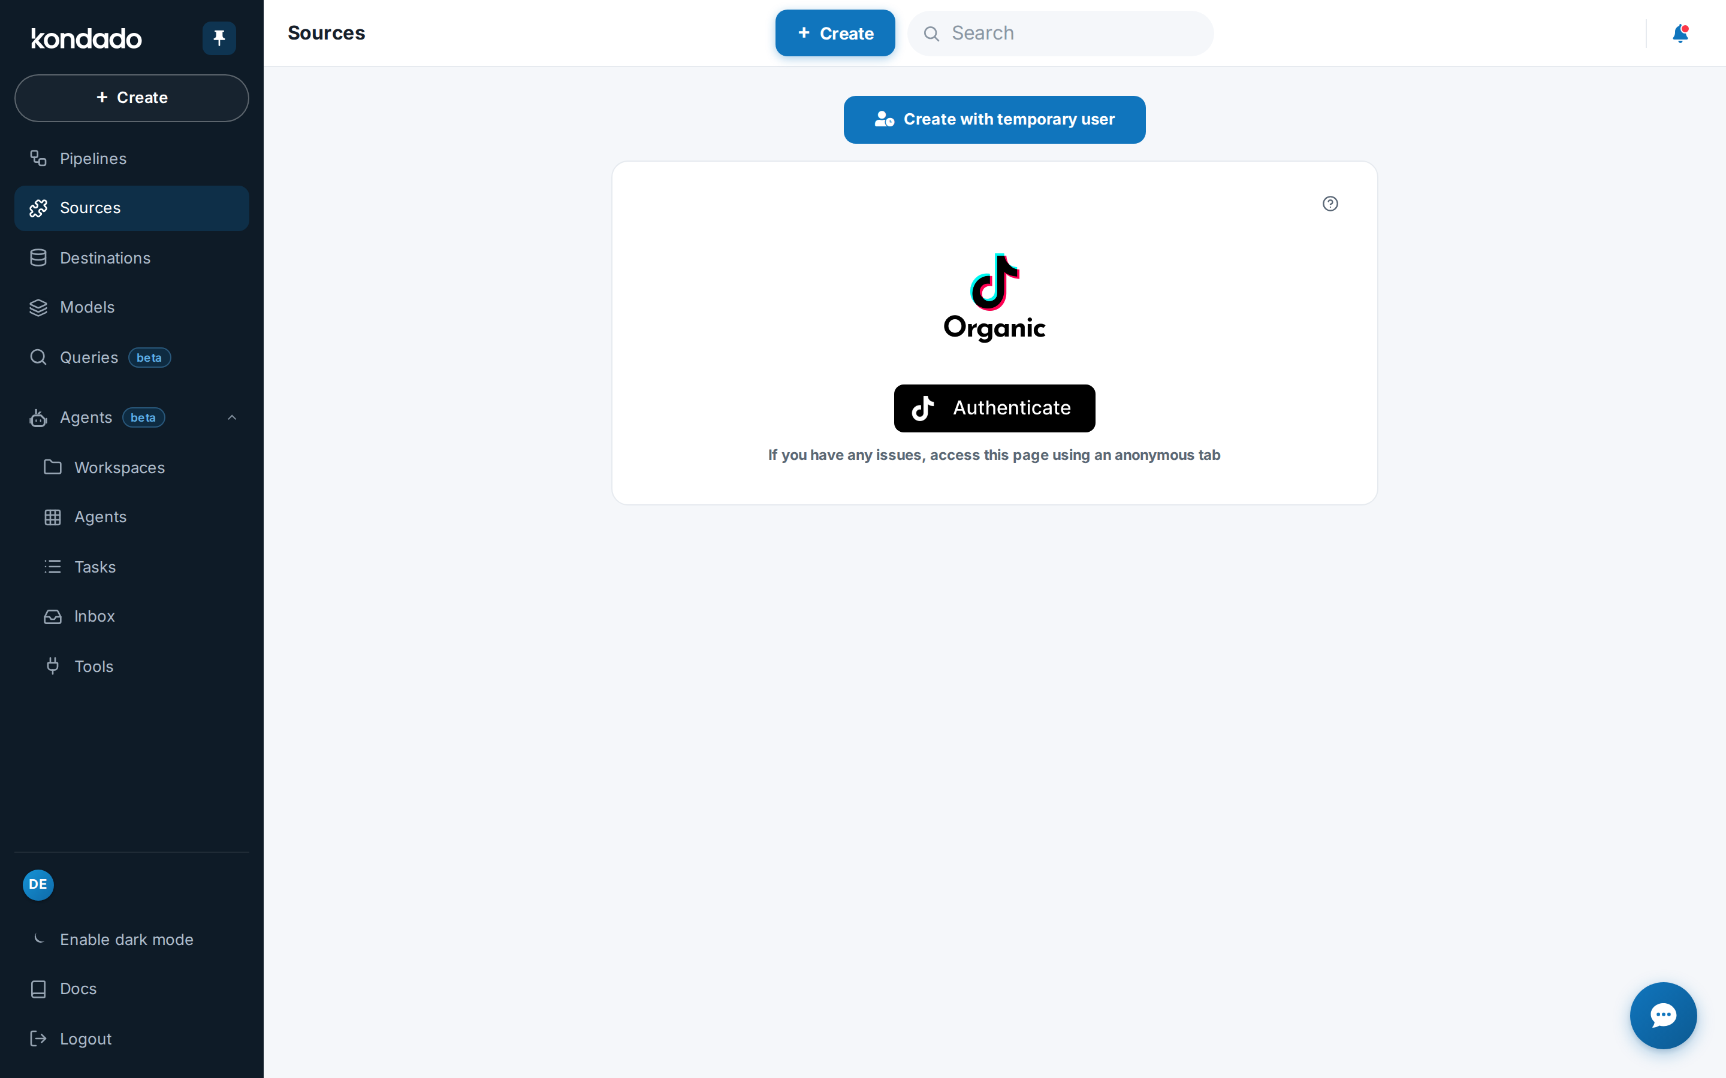Open the notifications bell
The image size is (1726, 1078).
pyautogui.click(x=1680, y=34)
